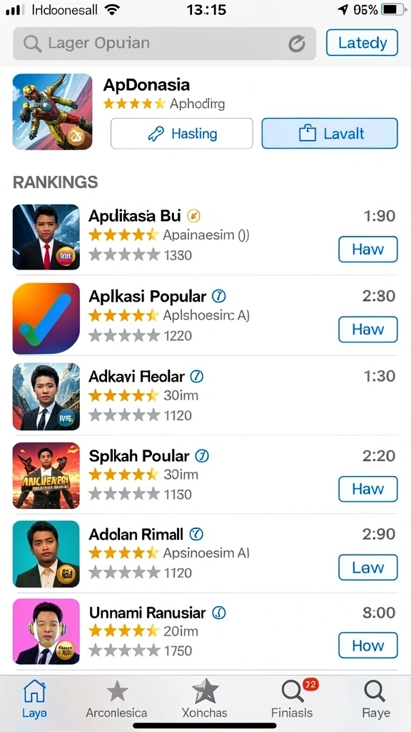The image size is (411, 732).
Task: Tap the Lavalt share button
Action: [330, 134]
